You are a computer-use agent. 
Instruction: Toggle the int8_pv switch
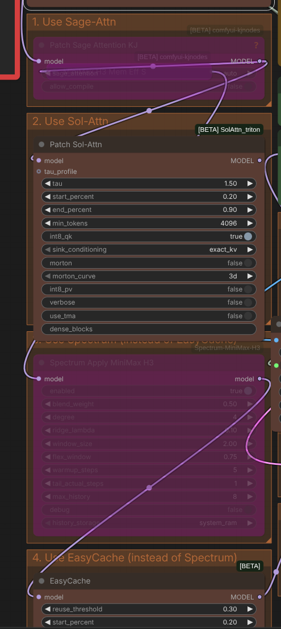(x=248, y=289)
